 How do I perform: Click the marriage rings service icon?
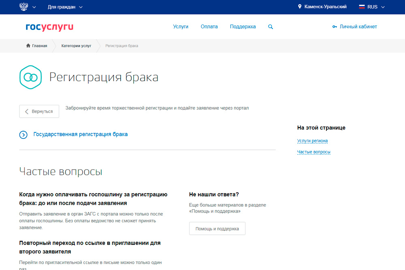pyautogui.click(x=30, y=77)
